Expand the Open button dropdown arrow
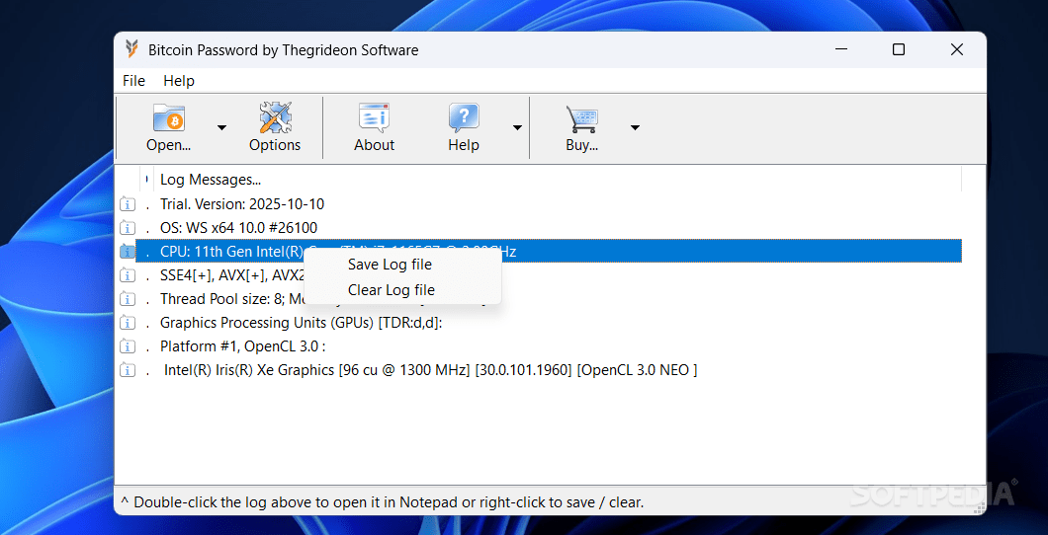 221,128
